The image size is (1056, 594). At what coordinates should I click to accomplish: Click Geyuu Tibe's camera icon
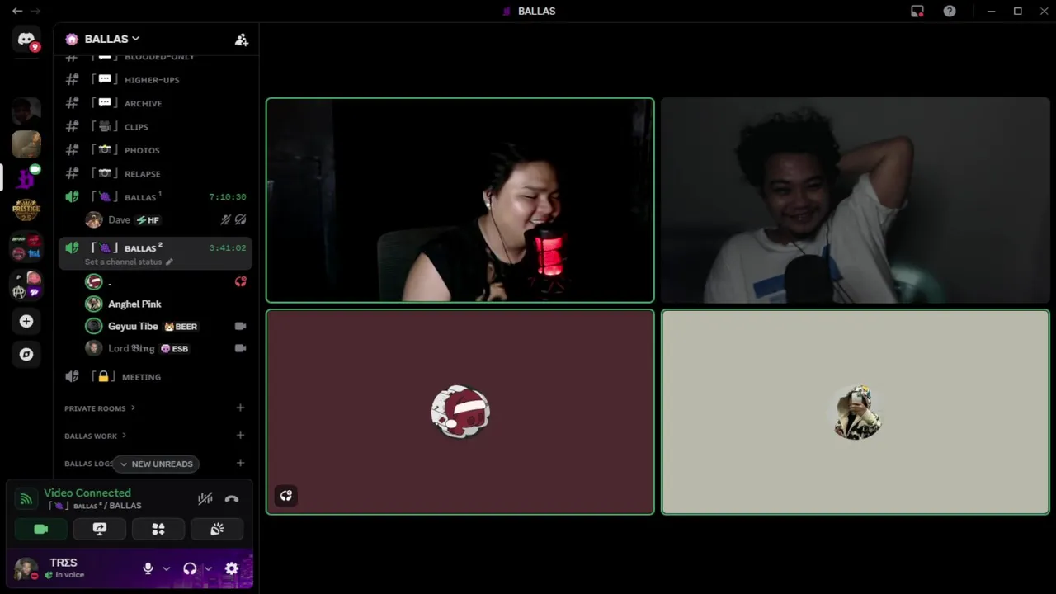[x=240, y=326]
